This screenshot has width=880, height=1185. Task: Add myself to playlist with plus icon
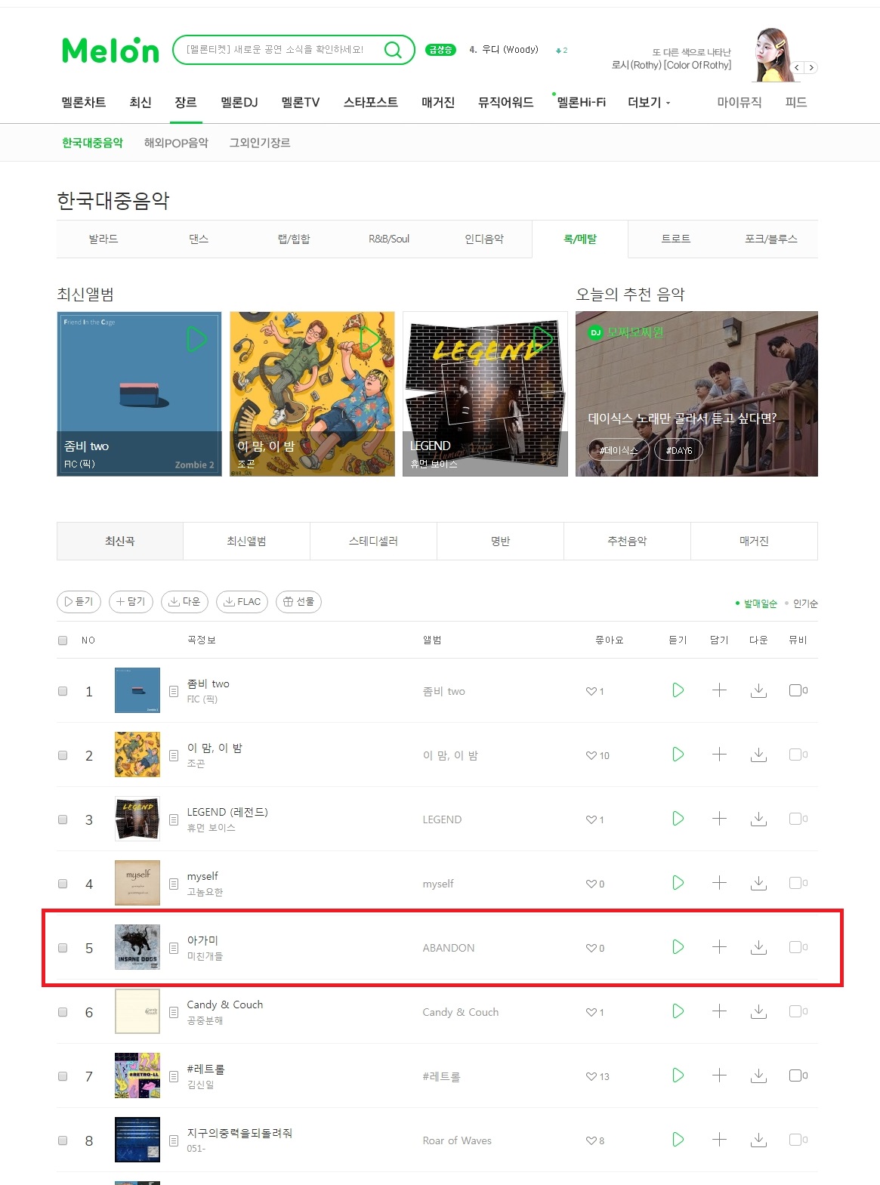point(719,883)
